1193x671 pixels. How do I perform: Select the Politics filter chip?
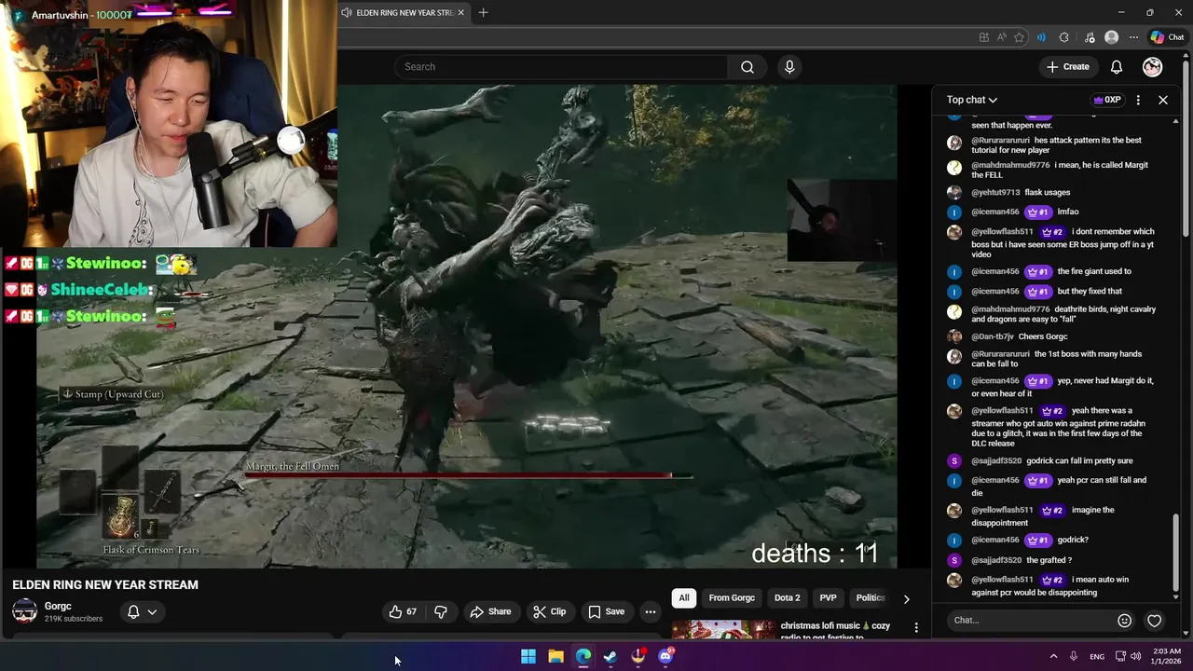(870, 597)
